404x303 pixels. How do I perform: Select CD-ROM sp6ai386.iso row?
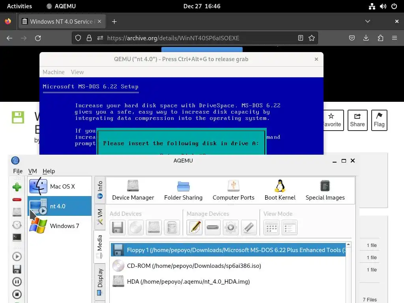tap(228, 266)
